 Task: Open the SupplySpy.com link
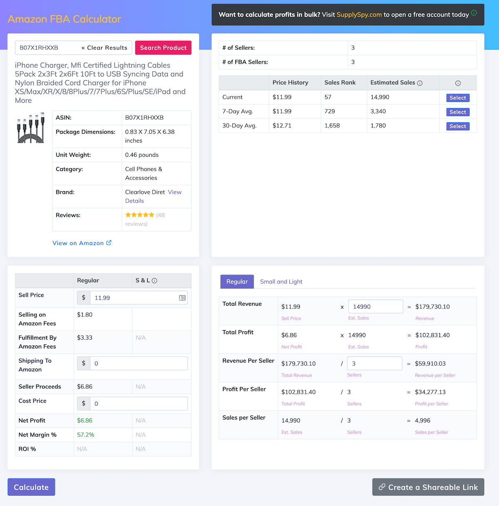pyautogui.click(x=359, y=15)
